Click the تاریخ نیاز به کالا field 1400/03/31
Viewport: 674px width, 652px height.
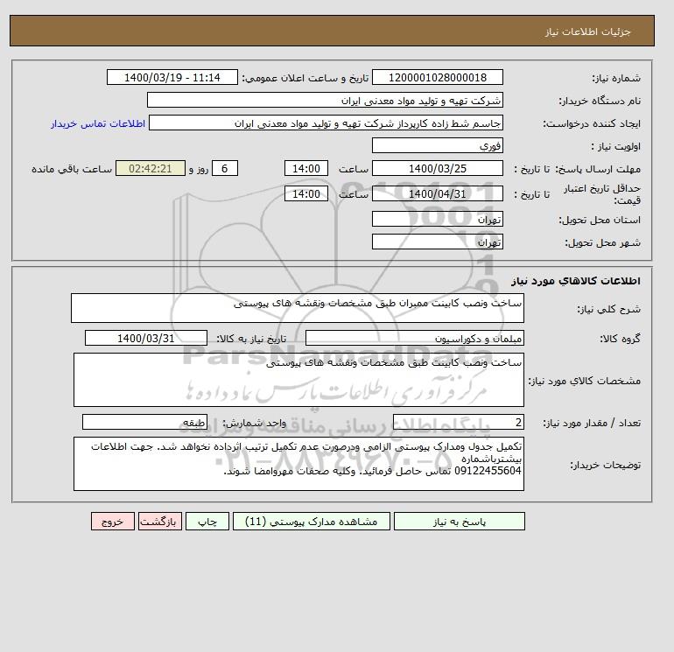point(146,338)
